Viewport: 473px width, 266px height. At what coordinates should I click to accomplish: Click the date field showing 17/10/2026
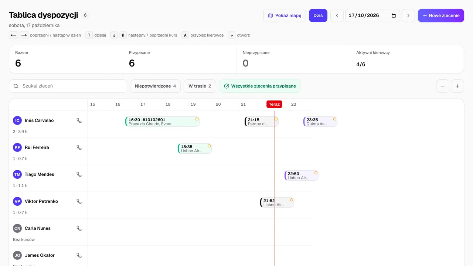coord(372,16)
